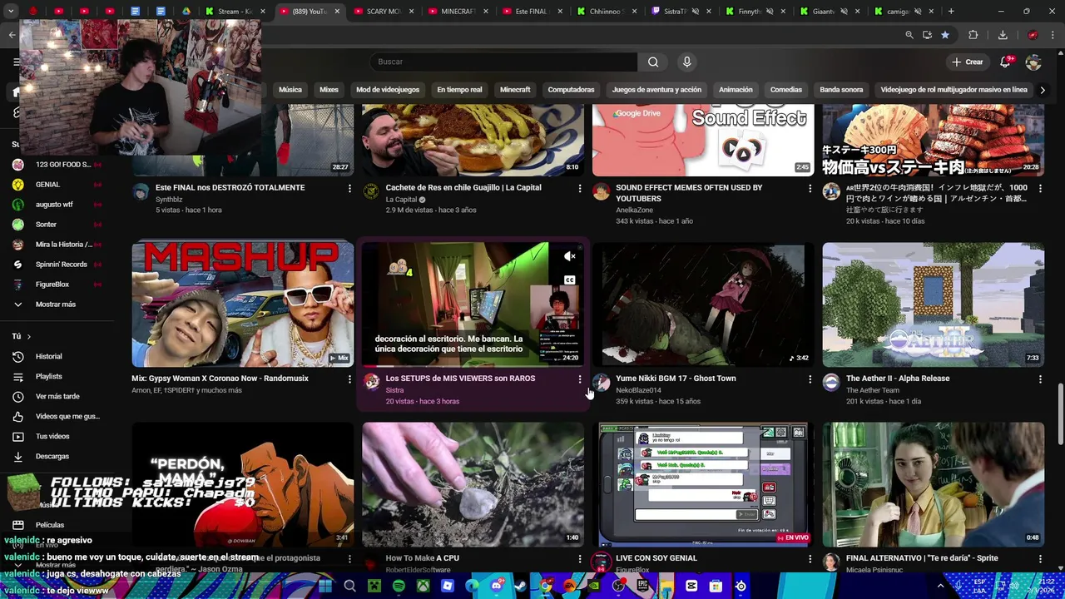Image resolution: width=1065 pixels, height=599 pixels.
Task: Open options for Mix: Gypsy Woman
Action: tap(349, 379)
